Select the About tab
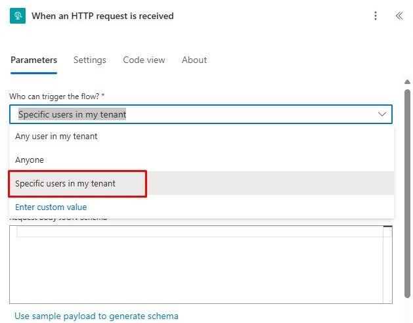 (x=194, y=60)
